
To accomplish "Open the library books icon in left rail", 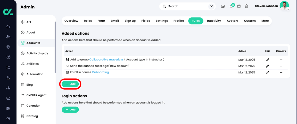I will pos(8,108).
